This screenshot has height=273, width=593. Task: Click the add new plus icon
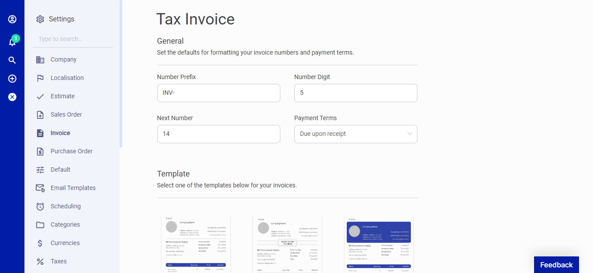point(12,79)
